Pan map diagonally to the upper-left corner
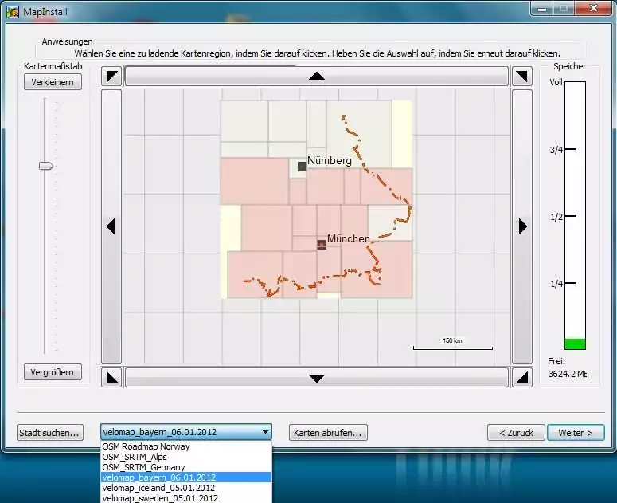Viewport: 617px width, 503px height. pyautogui.click(x=111, y=76)
